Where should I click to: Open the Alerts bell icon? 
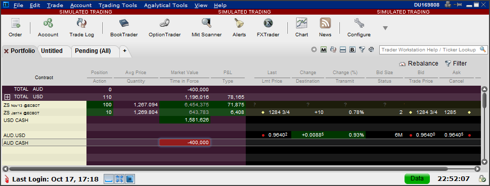239,28
